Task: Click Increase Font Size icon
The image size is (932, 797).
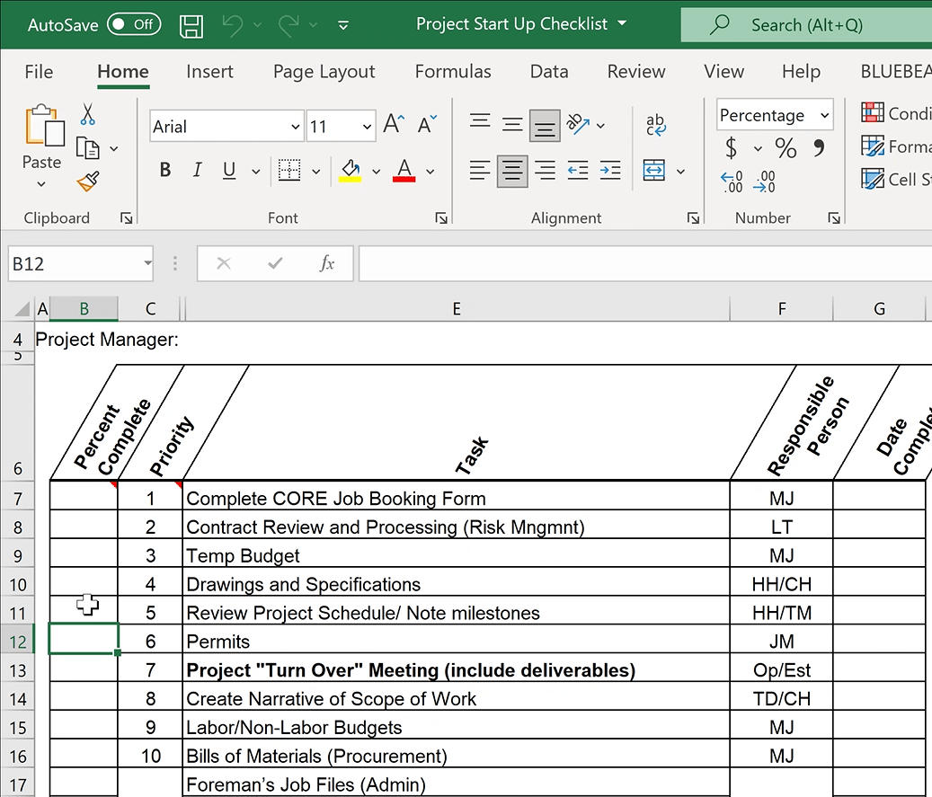Action: point(394,125)
